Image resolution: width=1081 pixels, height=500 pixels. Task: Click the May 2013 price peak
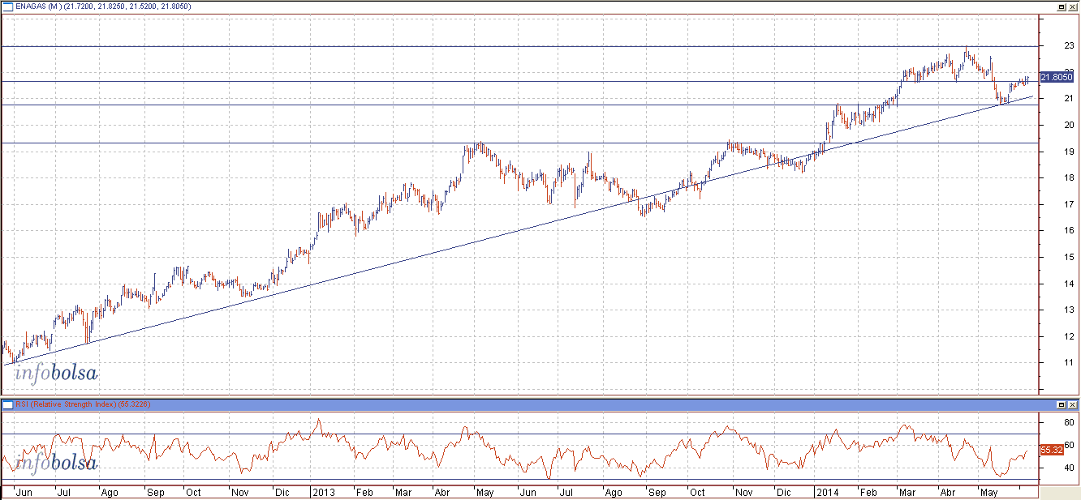click(x=480, y=144)
